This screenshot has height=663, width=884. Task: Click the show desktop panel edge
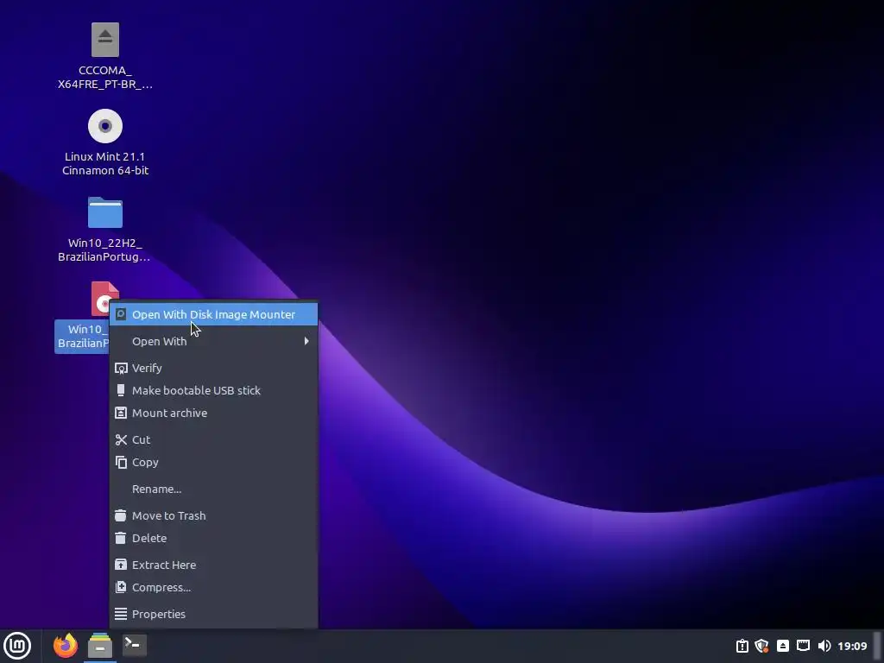click(x=877, y=646)
